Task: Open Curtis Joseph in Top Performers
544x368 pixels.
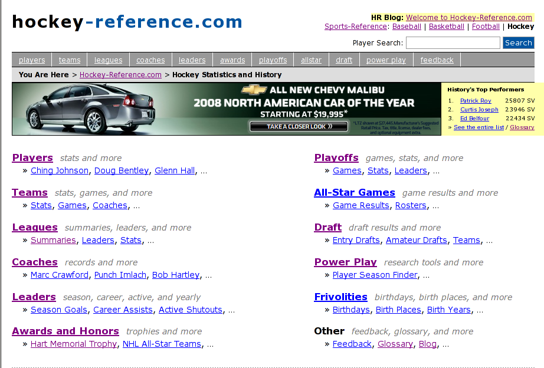Action: coord(479,110)
